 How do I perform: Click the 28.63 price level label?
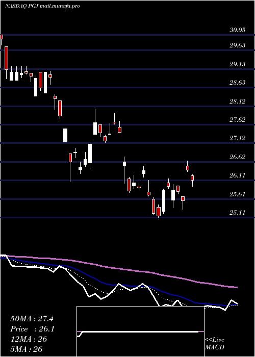(x=237, y=83)
